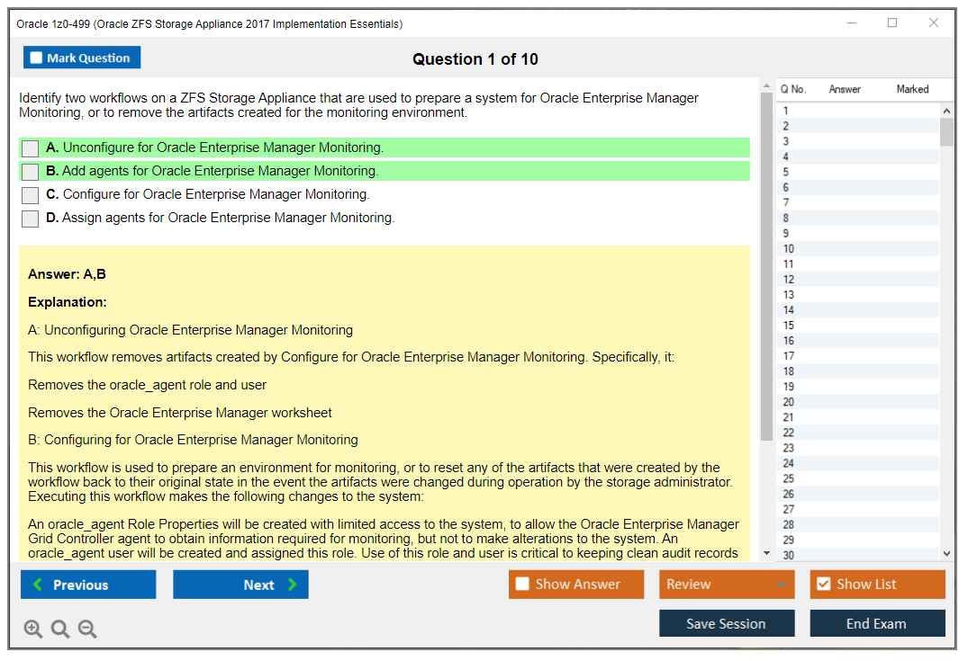The image size is (968, 661).
Task: Check answer option A Unconfigure
Action: point(30,148)
